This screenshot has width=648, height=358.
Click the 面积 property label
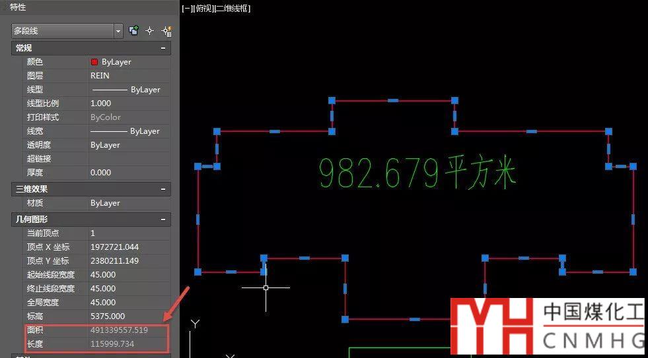pos(35,330)
